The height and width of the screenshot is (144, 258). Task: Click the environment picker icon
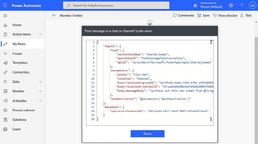coord(195,6)
